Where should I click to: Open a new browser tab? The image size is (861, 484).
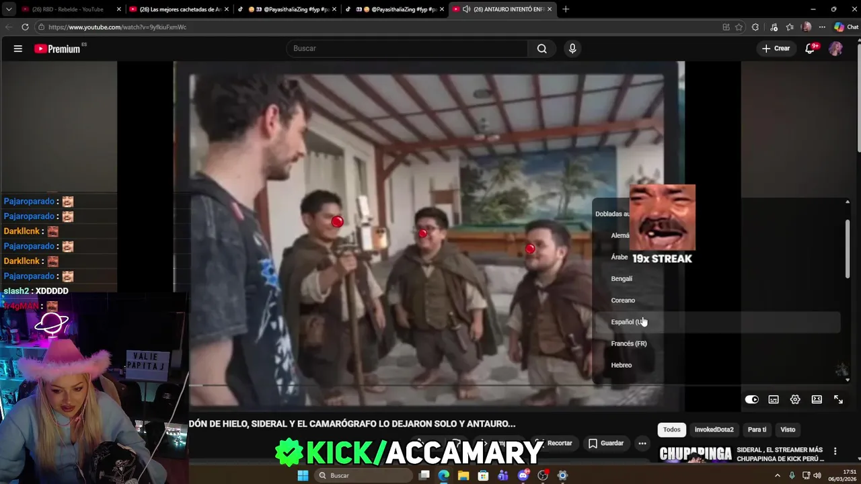(x=566, y=9)
